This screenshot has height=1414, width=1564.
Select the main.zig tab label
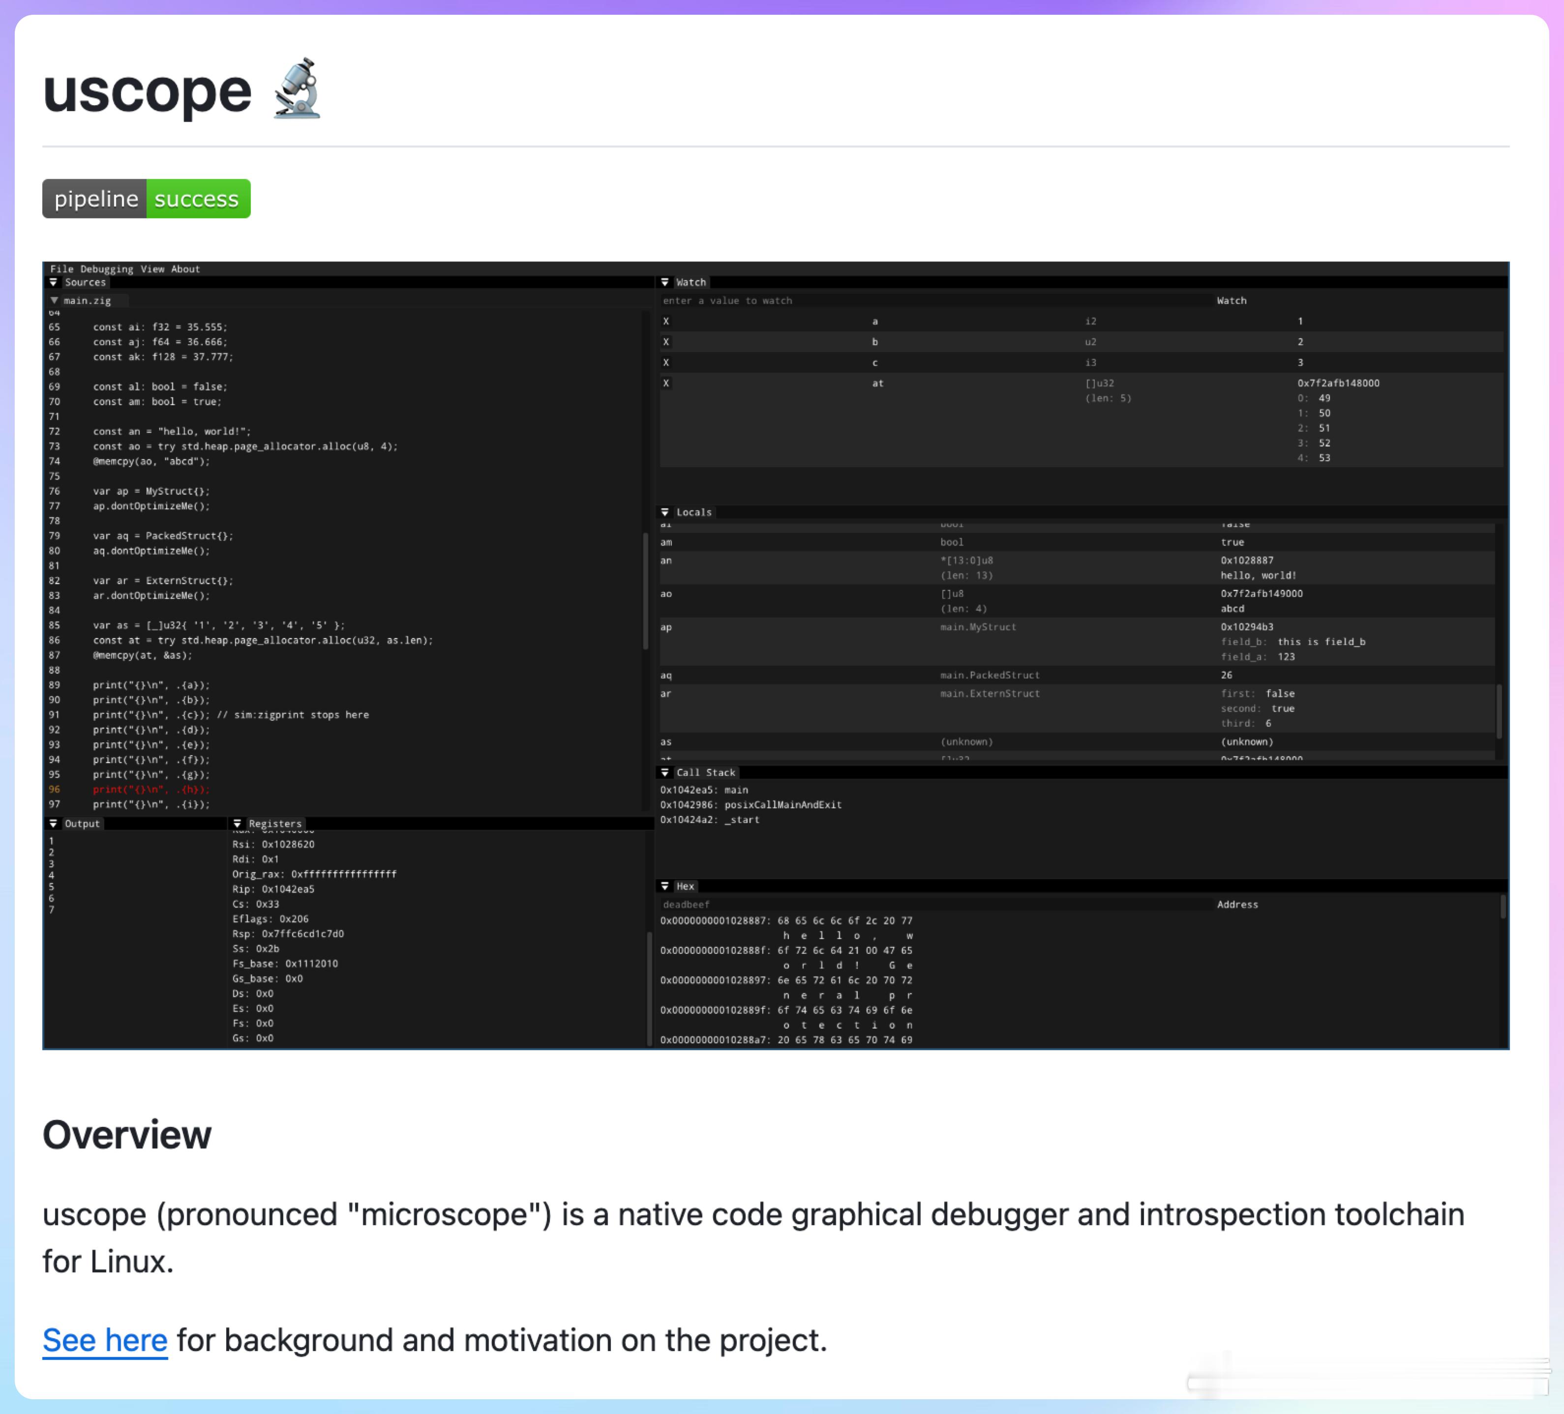pos(87,300)
